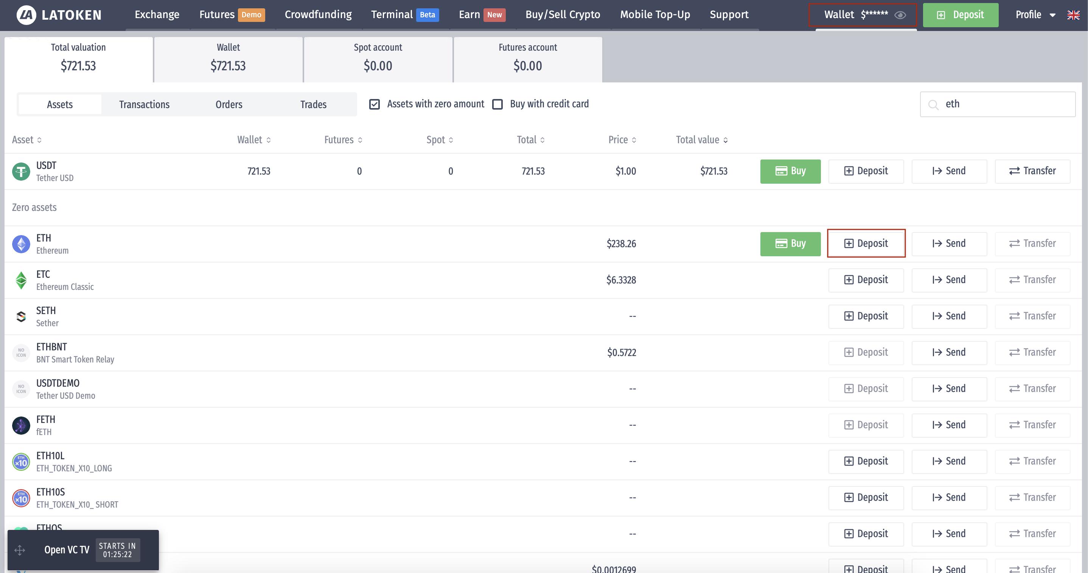Screen dimensions: 1088x573
Task: Click Send for ETC
Action: click(x=949, y=280)
